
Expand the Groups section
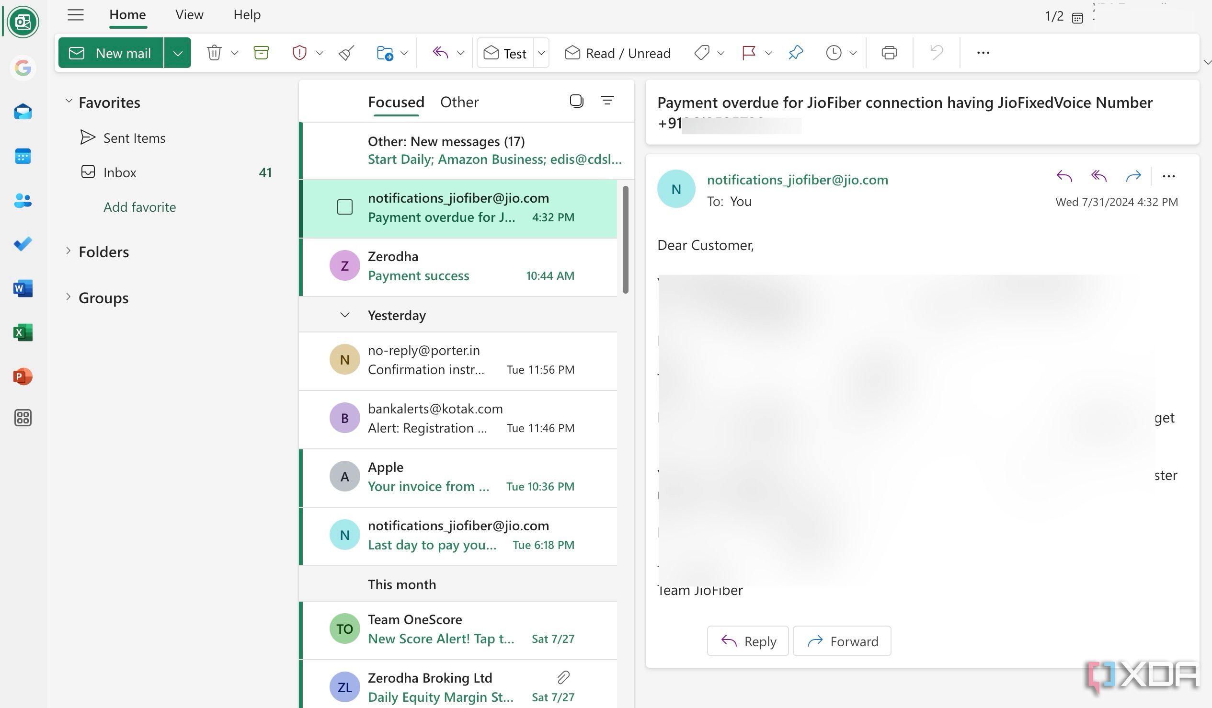click(x=67, y=297)
